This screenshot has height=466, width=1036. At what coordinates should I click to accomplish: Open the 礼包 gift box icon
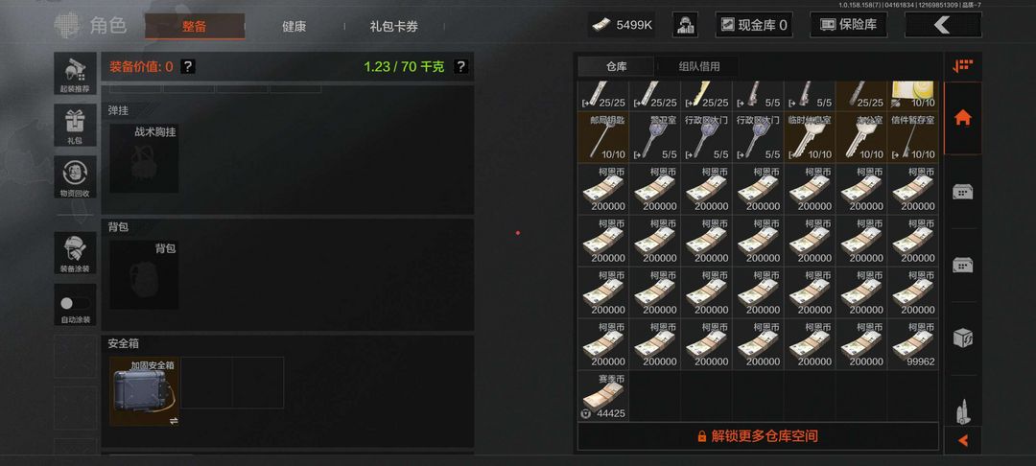(75, 126)
